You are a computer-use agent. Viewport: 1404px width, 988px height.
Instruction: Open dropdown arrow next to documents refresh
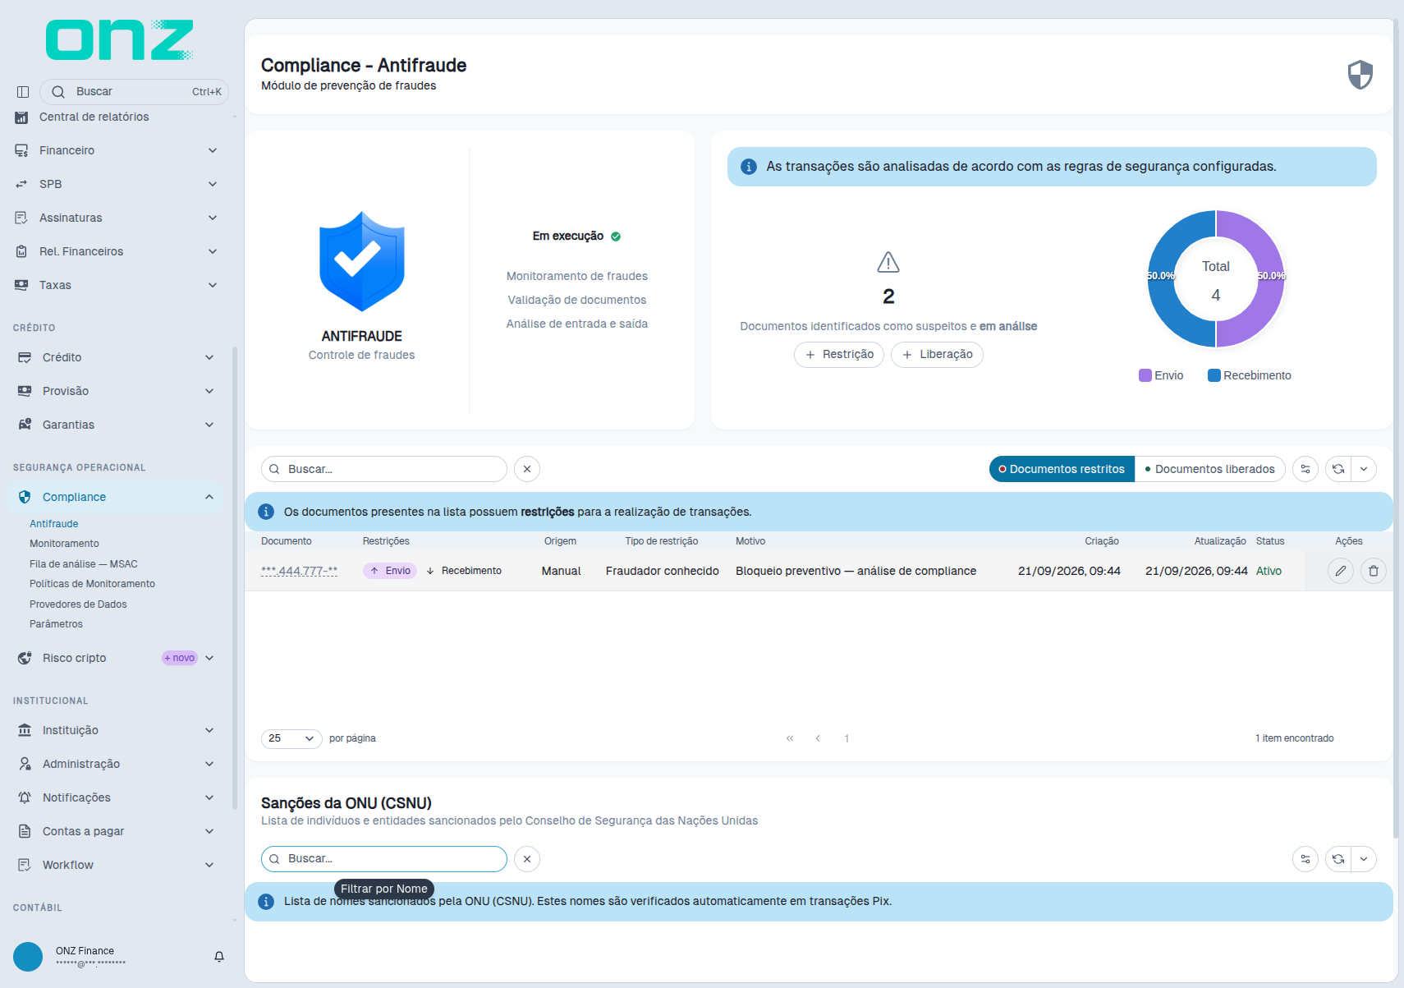1364,469
